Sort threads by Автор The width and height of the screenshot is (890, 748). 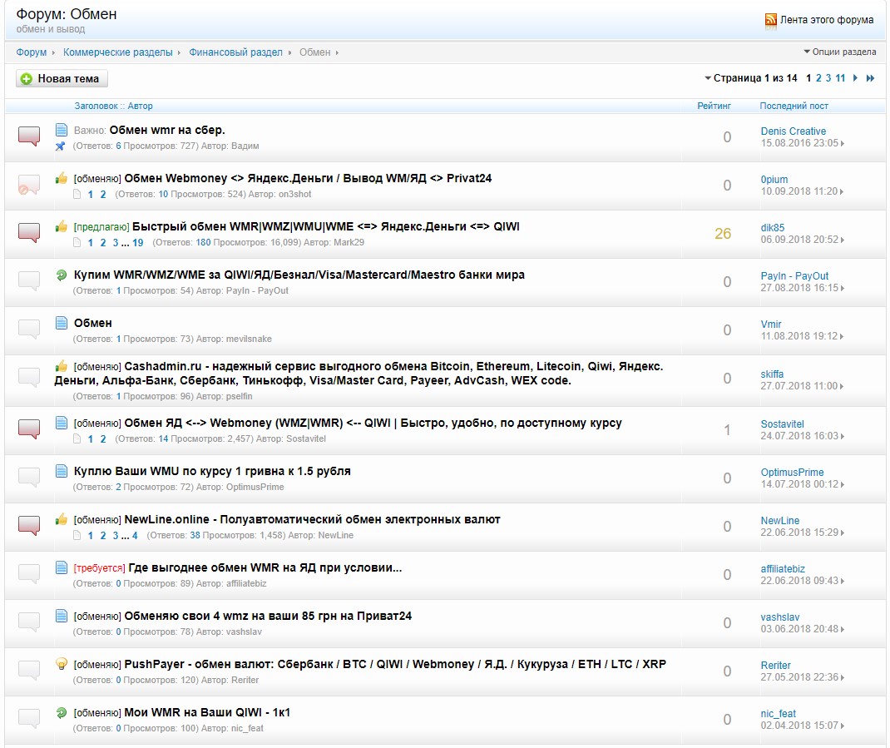[x=141, y=106]
